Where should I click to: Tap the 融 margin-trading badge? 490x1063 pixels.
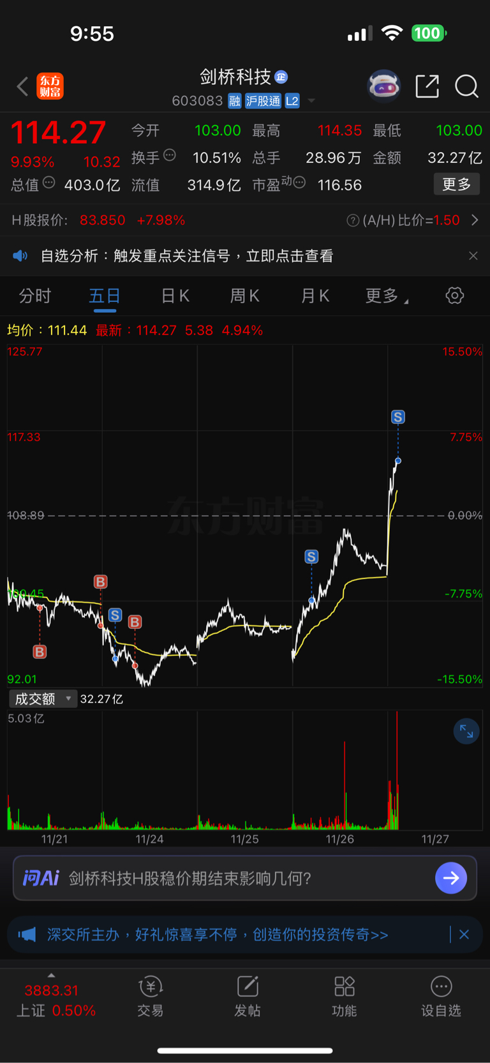pyautogui.click(x=235, y=101)
